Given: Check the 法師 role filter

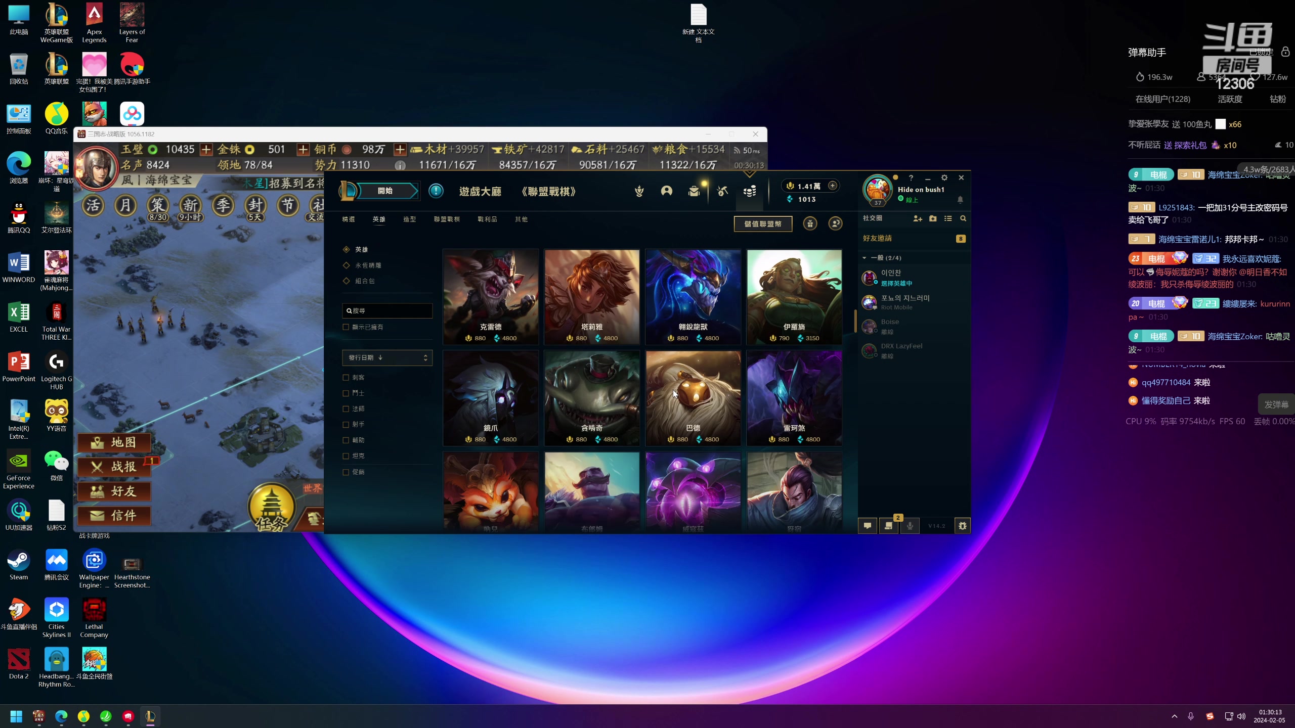Looking at the screenshot, I should [x=346, y=409].
